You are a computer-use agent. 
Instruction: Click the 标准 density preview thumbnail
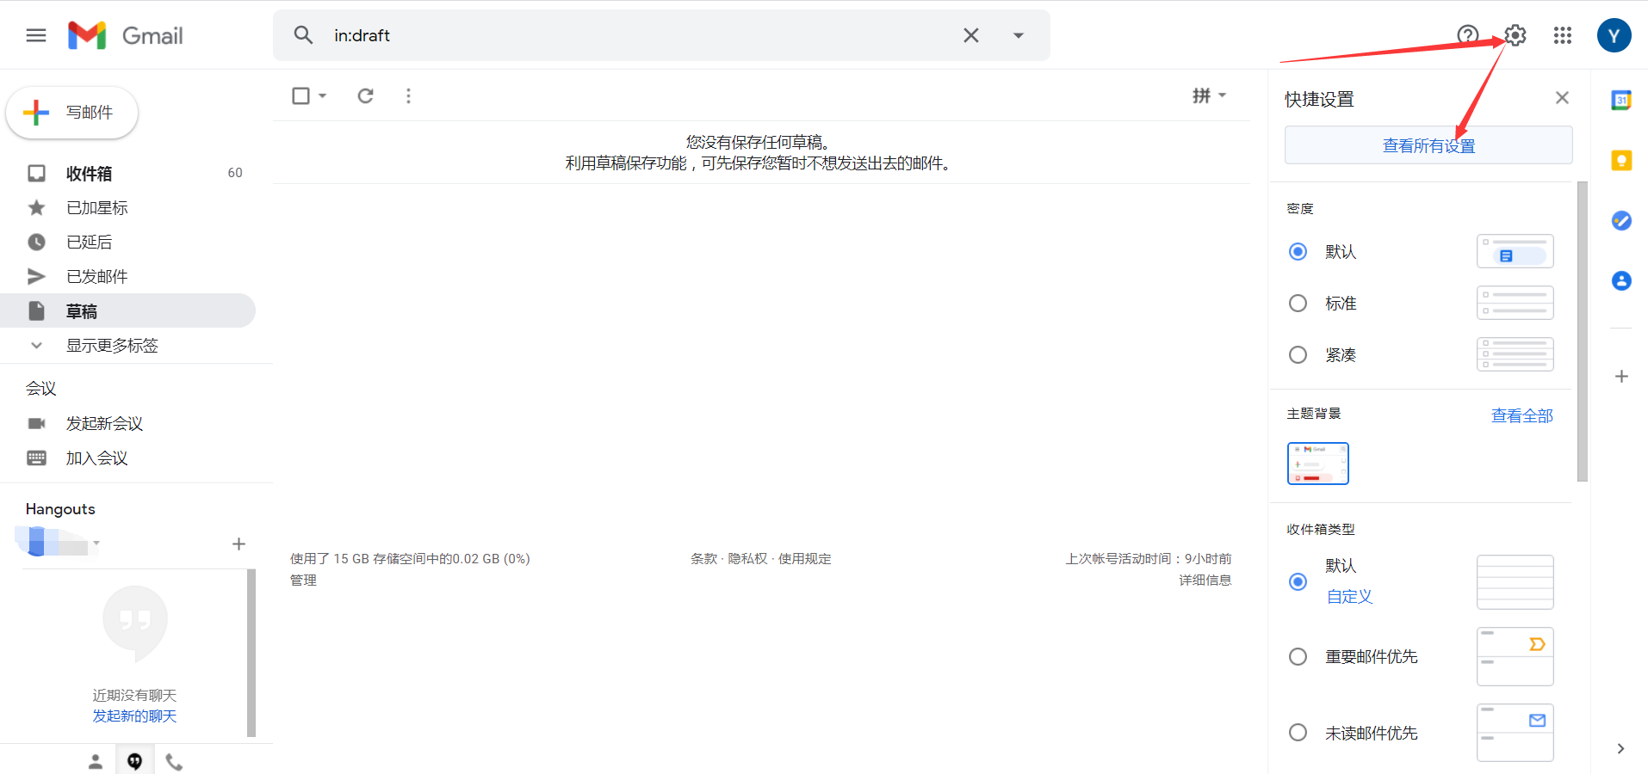1515,303
